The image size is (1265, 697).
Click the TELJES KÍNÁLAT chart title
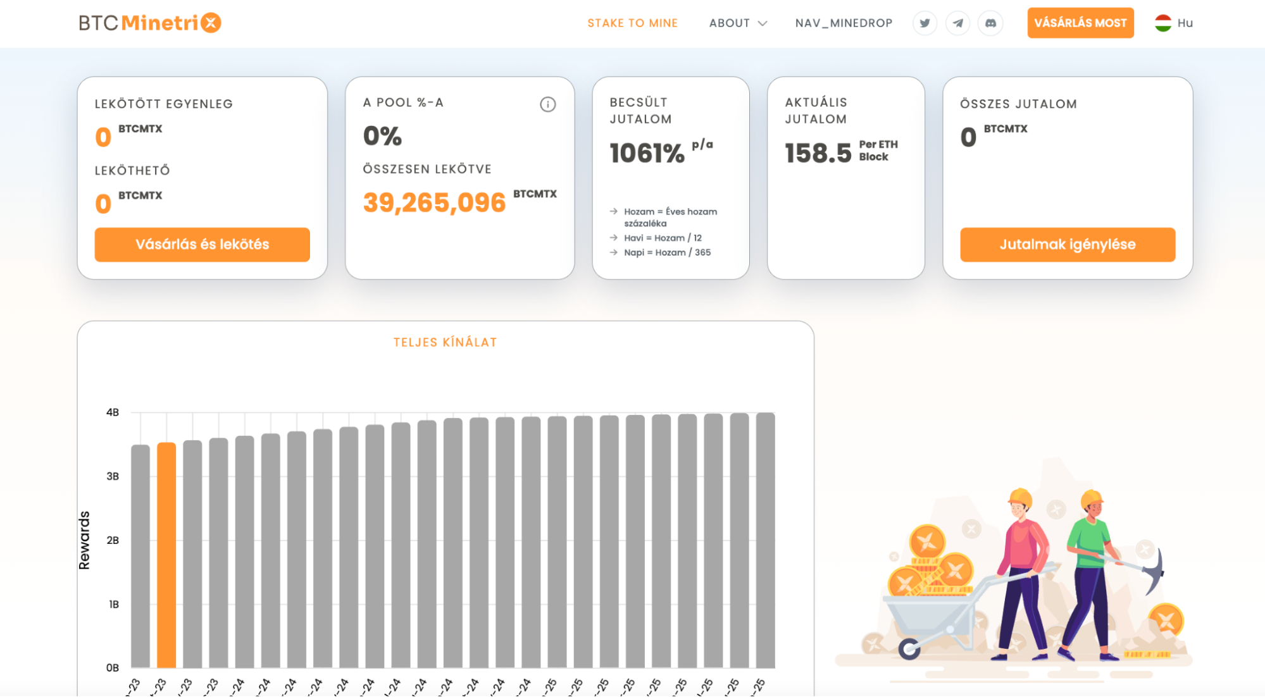pos(445,342)
